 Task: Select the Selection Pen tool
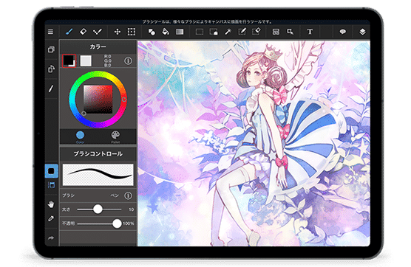[x=242, y=32]
